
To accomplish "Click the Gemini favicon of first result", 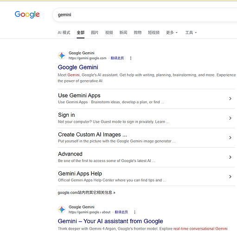I will point(62,56).
